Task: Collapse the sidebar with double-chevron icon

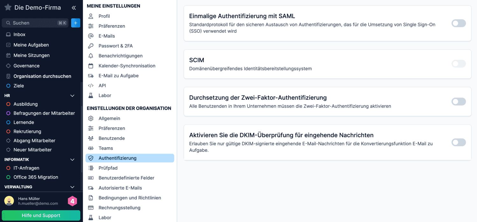Action: click(x=74, y=8)
